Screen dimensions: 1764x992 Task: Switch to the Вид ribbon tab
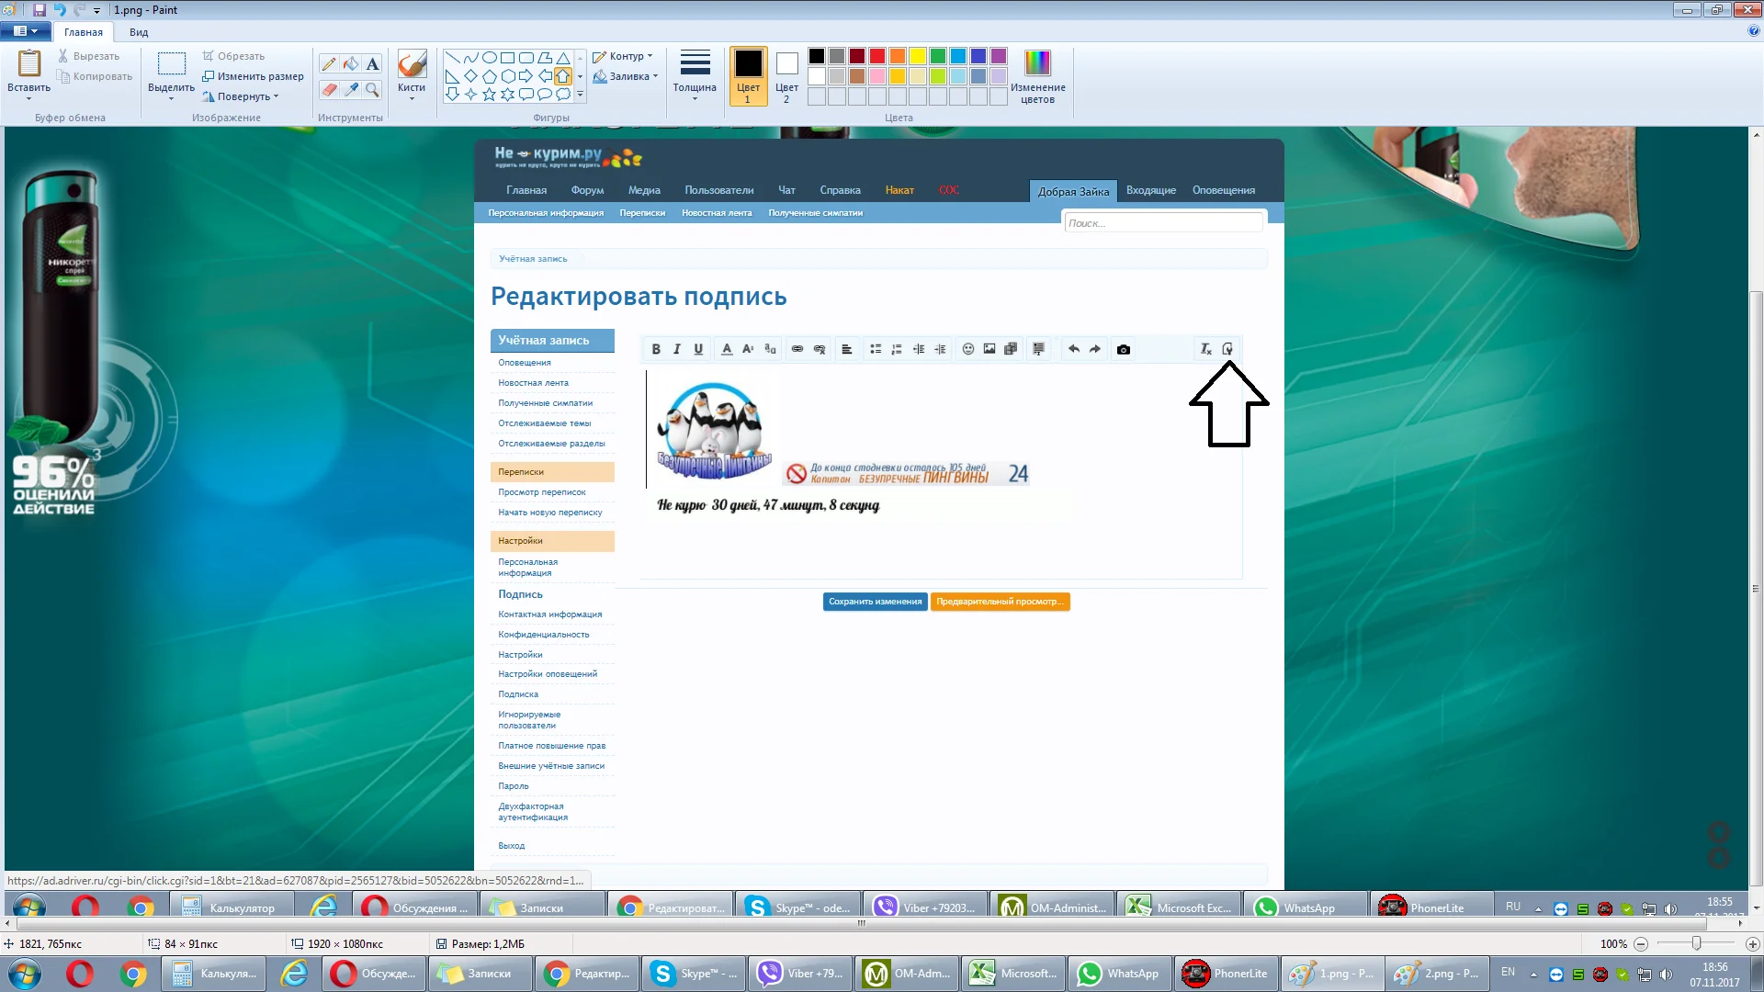(x=139, y=32)
